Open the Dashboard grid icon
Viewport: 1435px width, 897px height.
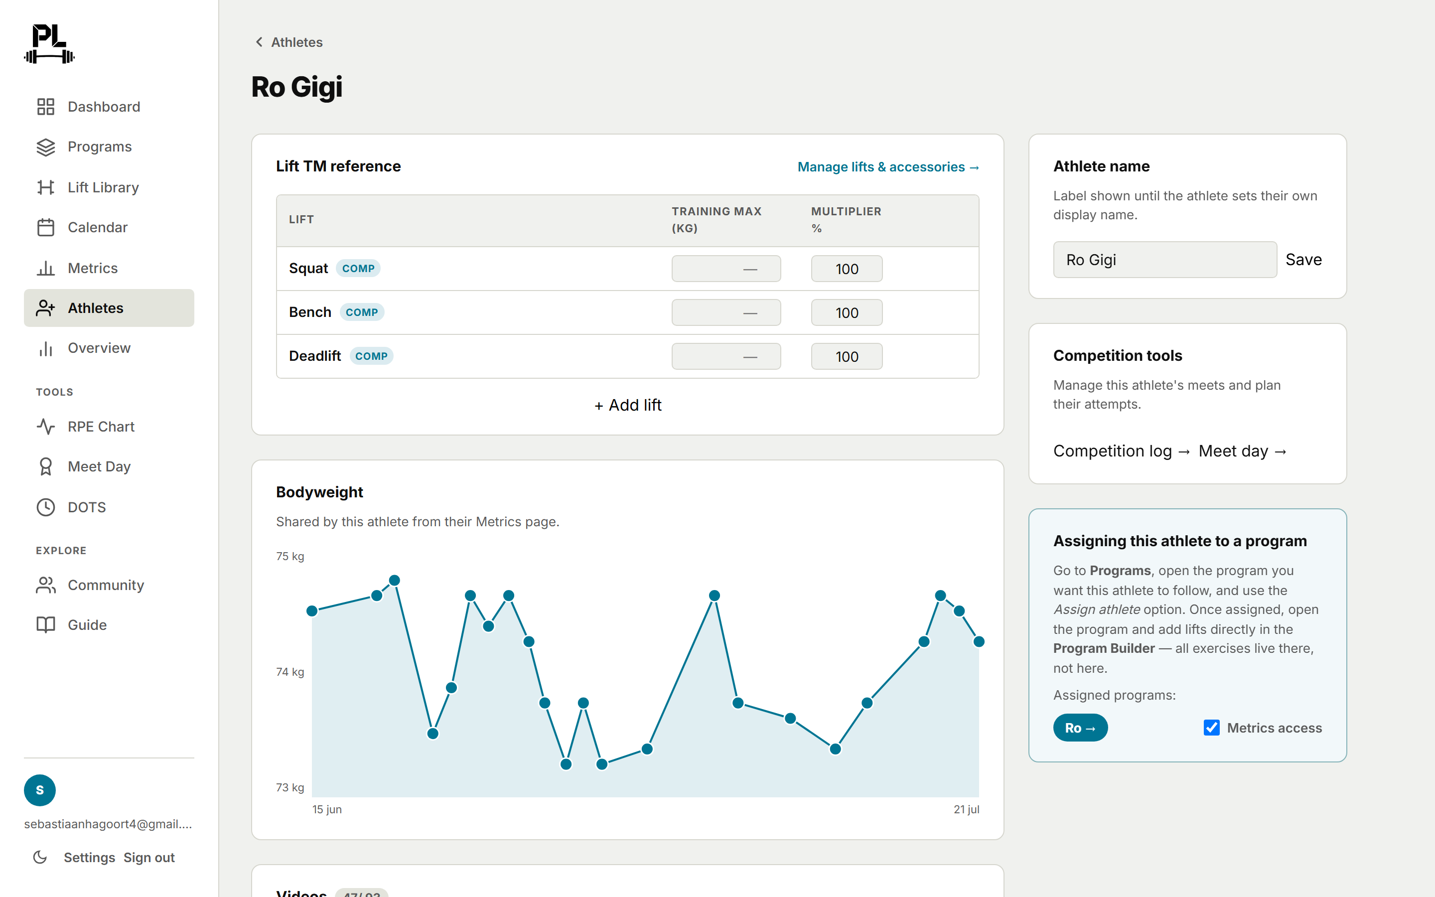point(46,107)
